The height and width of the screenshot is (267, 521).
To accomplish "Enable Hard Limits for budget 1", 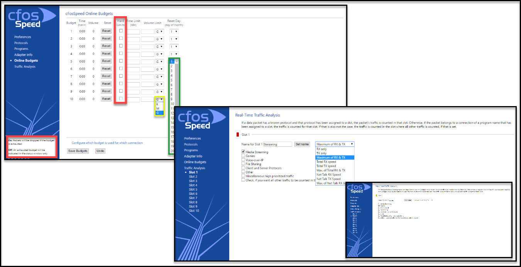I will click(x=121, y=30).
